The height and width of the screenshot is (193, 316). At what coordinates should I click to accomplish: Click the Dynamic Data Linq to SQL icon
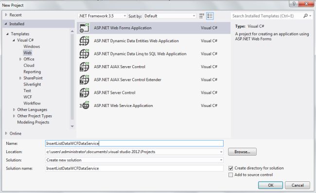(x=84, y=54)
